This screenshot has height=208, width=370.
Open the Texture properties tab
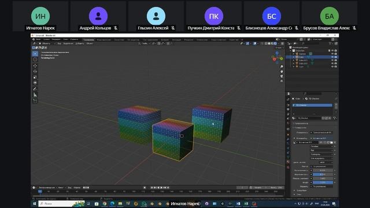coord(288,167)
